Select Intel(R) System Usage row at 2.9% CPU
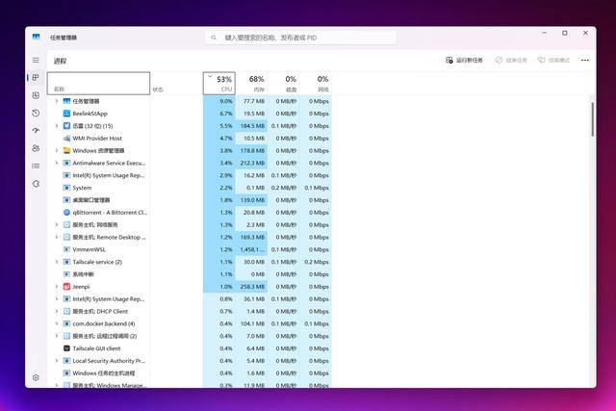Viewport: 616px width, 411px height. 189,175
